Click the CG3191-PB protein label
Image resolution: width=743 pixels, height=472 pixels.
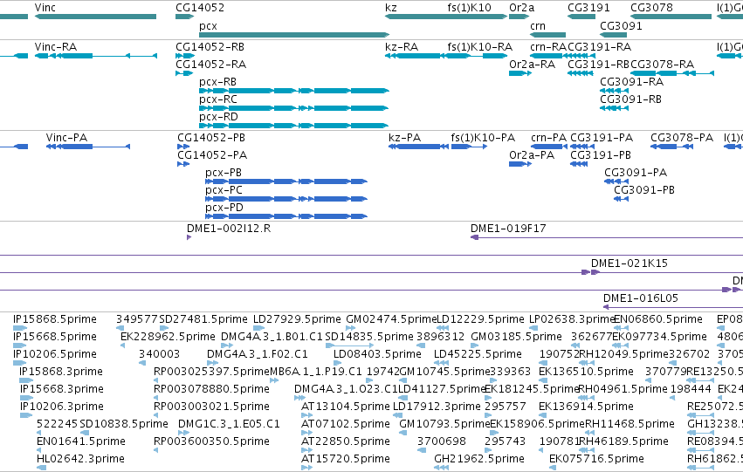[601, 155]
